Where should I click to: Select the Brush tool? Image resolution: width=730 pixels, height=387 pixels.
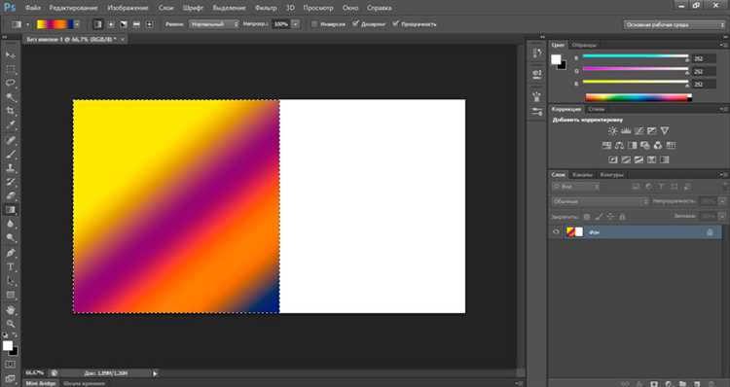pos(11,154)
